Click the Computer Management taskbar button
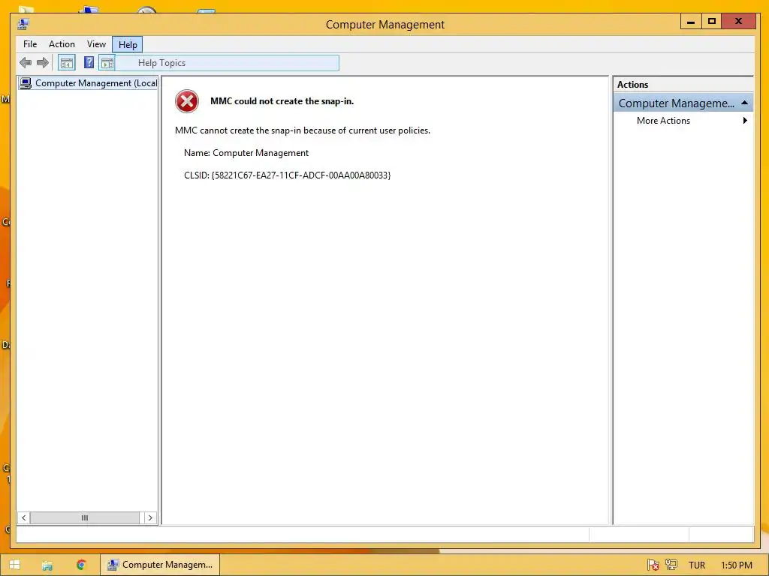The width and height of the screenshot is (769, 576). pyautogui.click(x=161, y=565)
